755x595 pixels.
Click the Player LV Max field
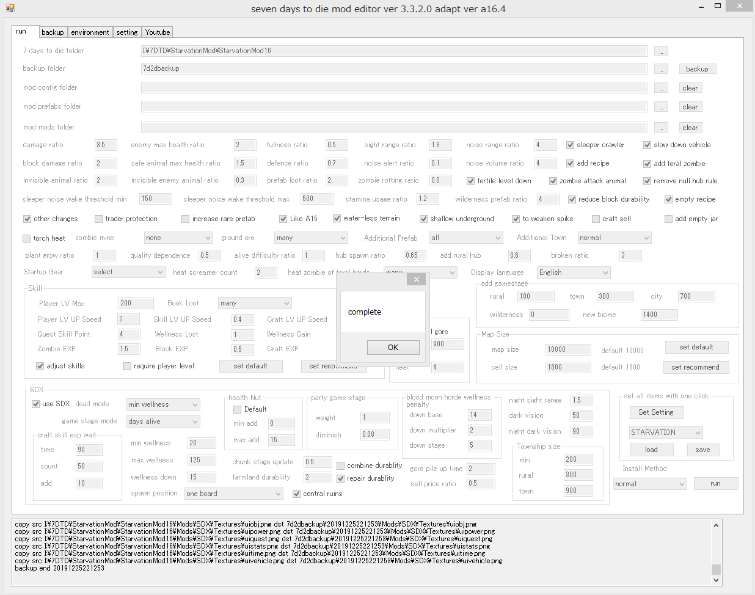click(x=136, y=303)
